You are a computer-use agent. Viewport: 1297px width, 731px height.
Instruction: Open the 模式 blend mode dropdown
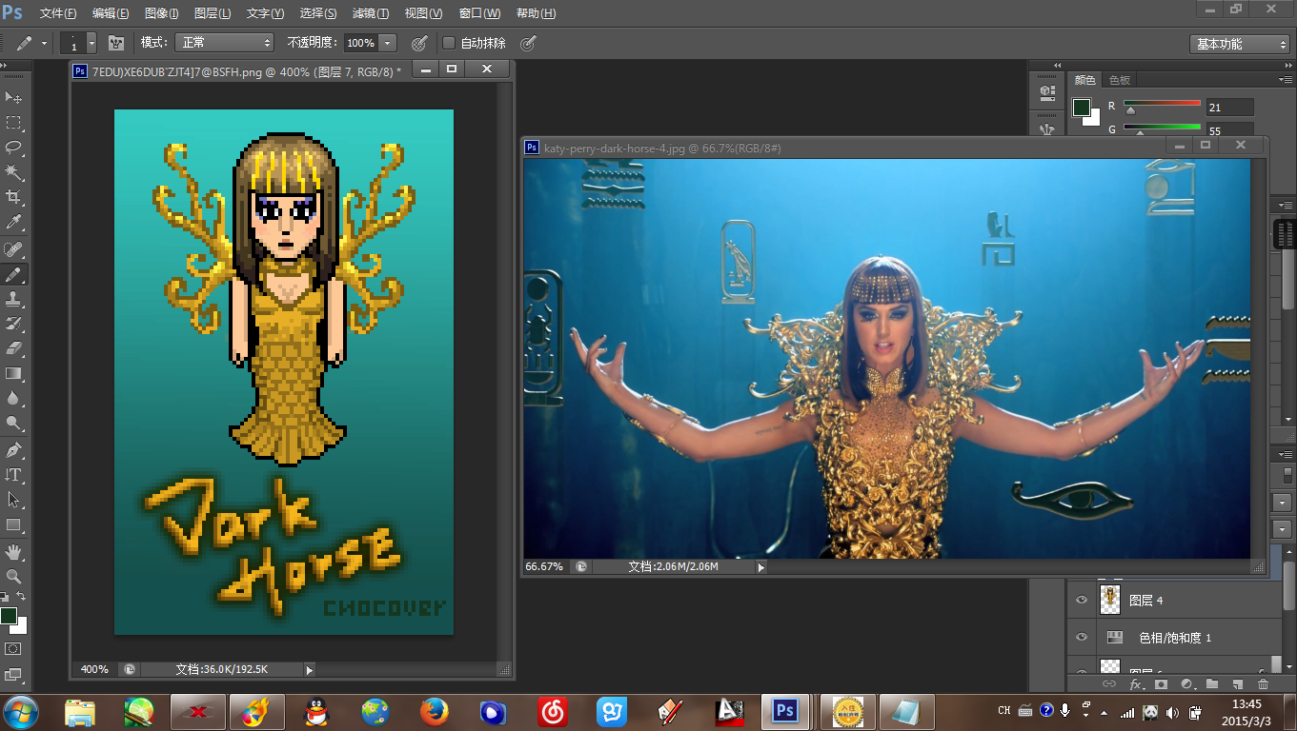pos(224,43)
